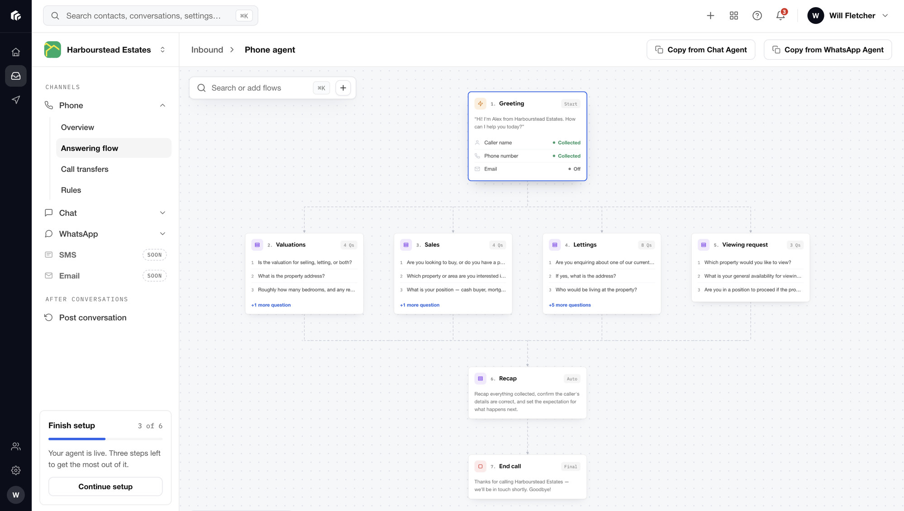Open the apps grid icon
Image resolution: width=904 pixels, height=511 pixels.
click(x=734, y=15)
